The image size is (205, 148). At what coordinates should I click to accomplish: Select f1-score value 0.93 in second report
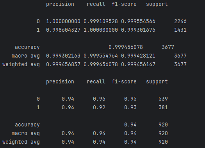point(130,108)
